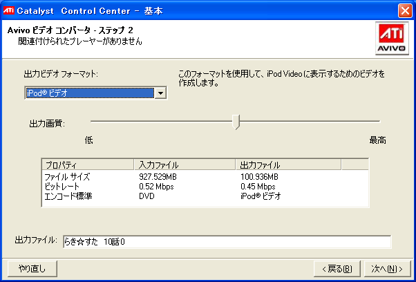Viewport: 416px width, 282px height.
Task: Click the 出力ビデオ フォーマット label
Action: (x=61, y=74)
